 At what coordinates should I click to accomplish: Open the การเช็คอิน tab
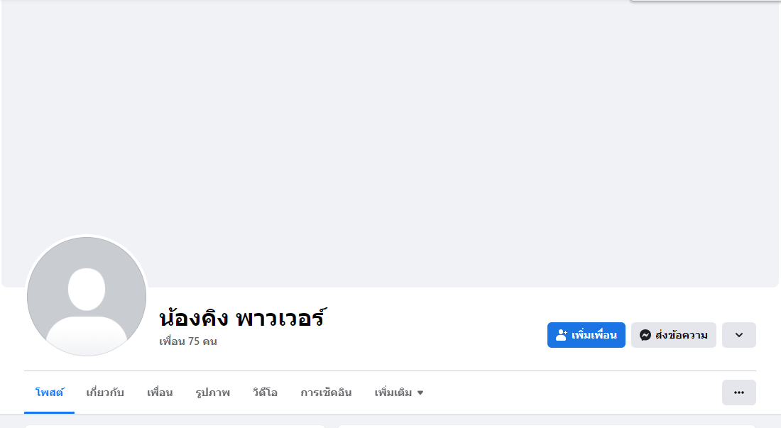click(x=326, y=393)
